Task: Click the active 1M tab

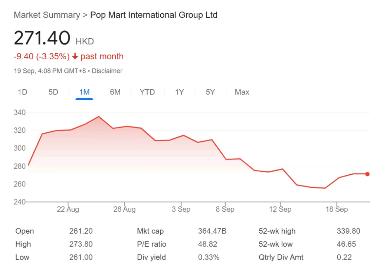Action: [84, 92]
